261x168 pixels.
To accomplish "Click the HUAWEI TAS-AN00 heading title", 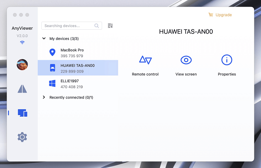I will pos(186,32).
